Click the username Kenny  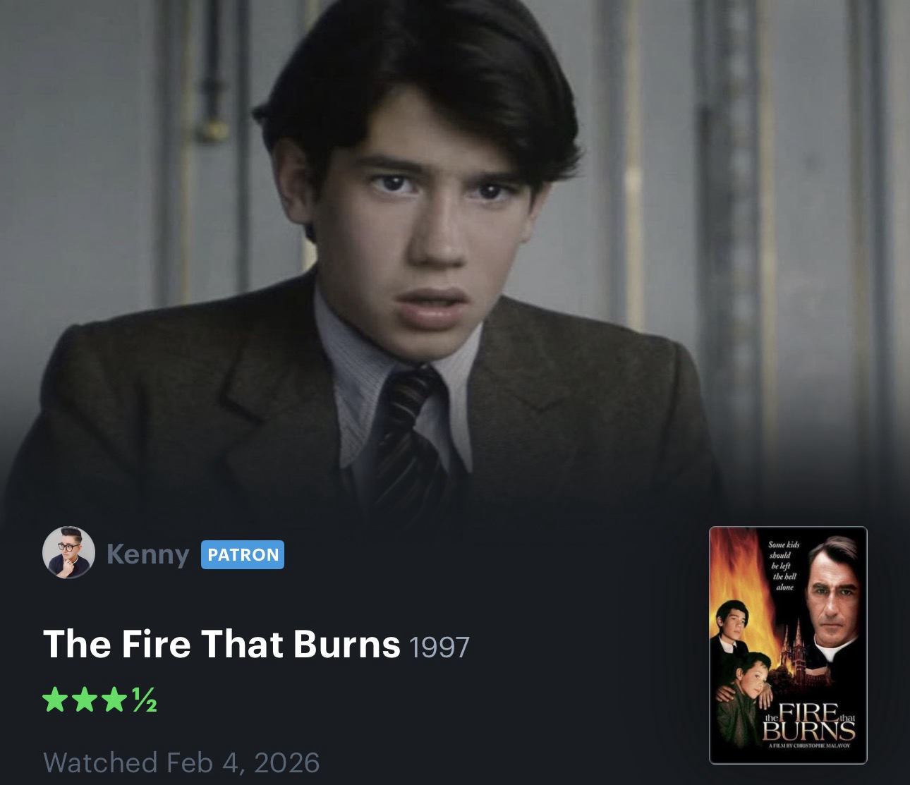(x=148, y=554)
